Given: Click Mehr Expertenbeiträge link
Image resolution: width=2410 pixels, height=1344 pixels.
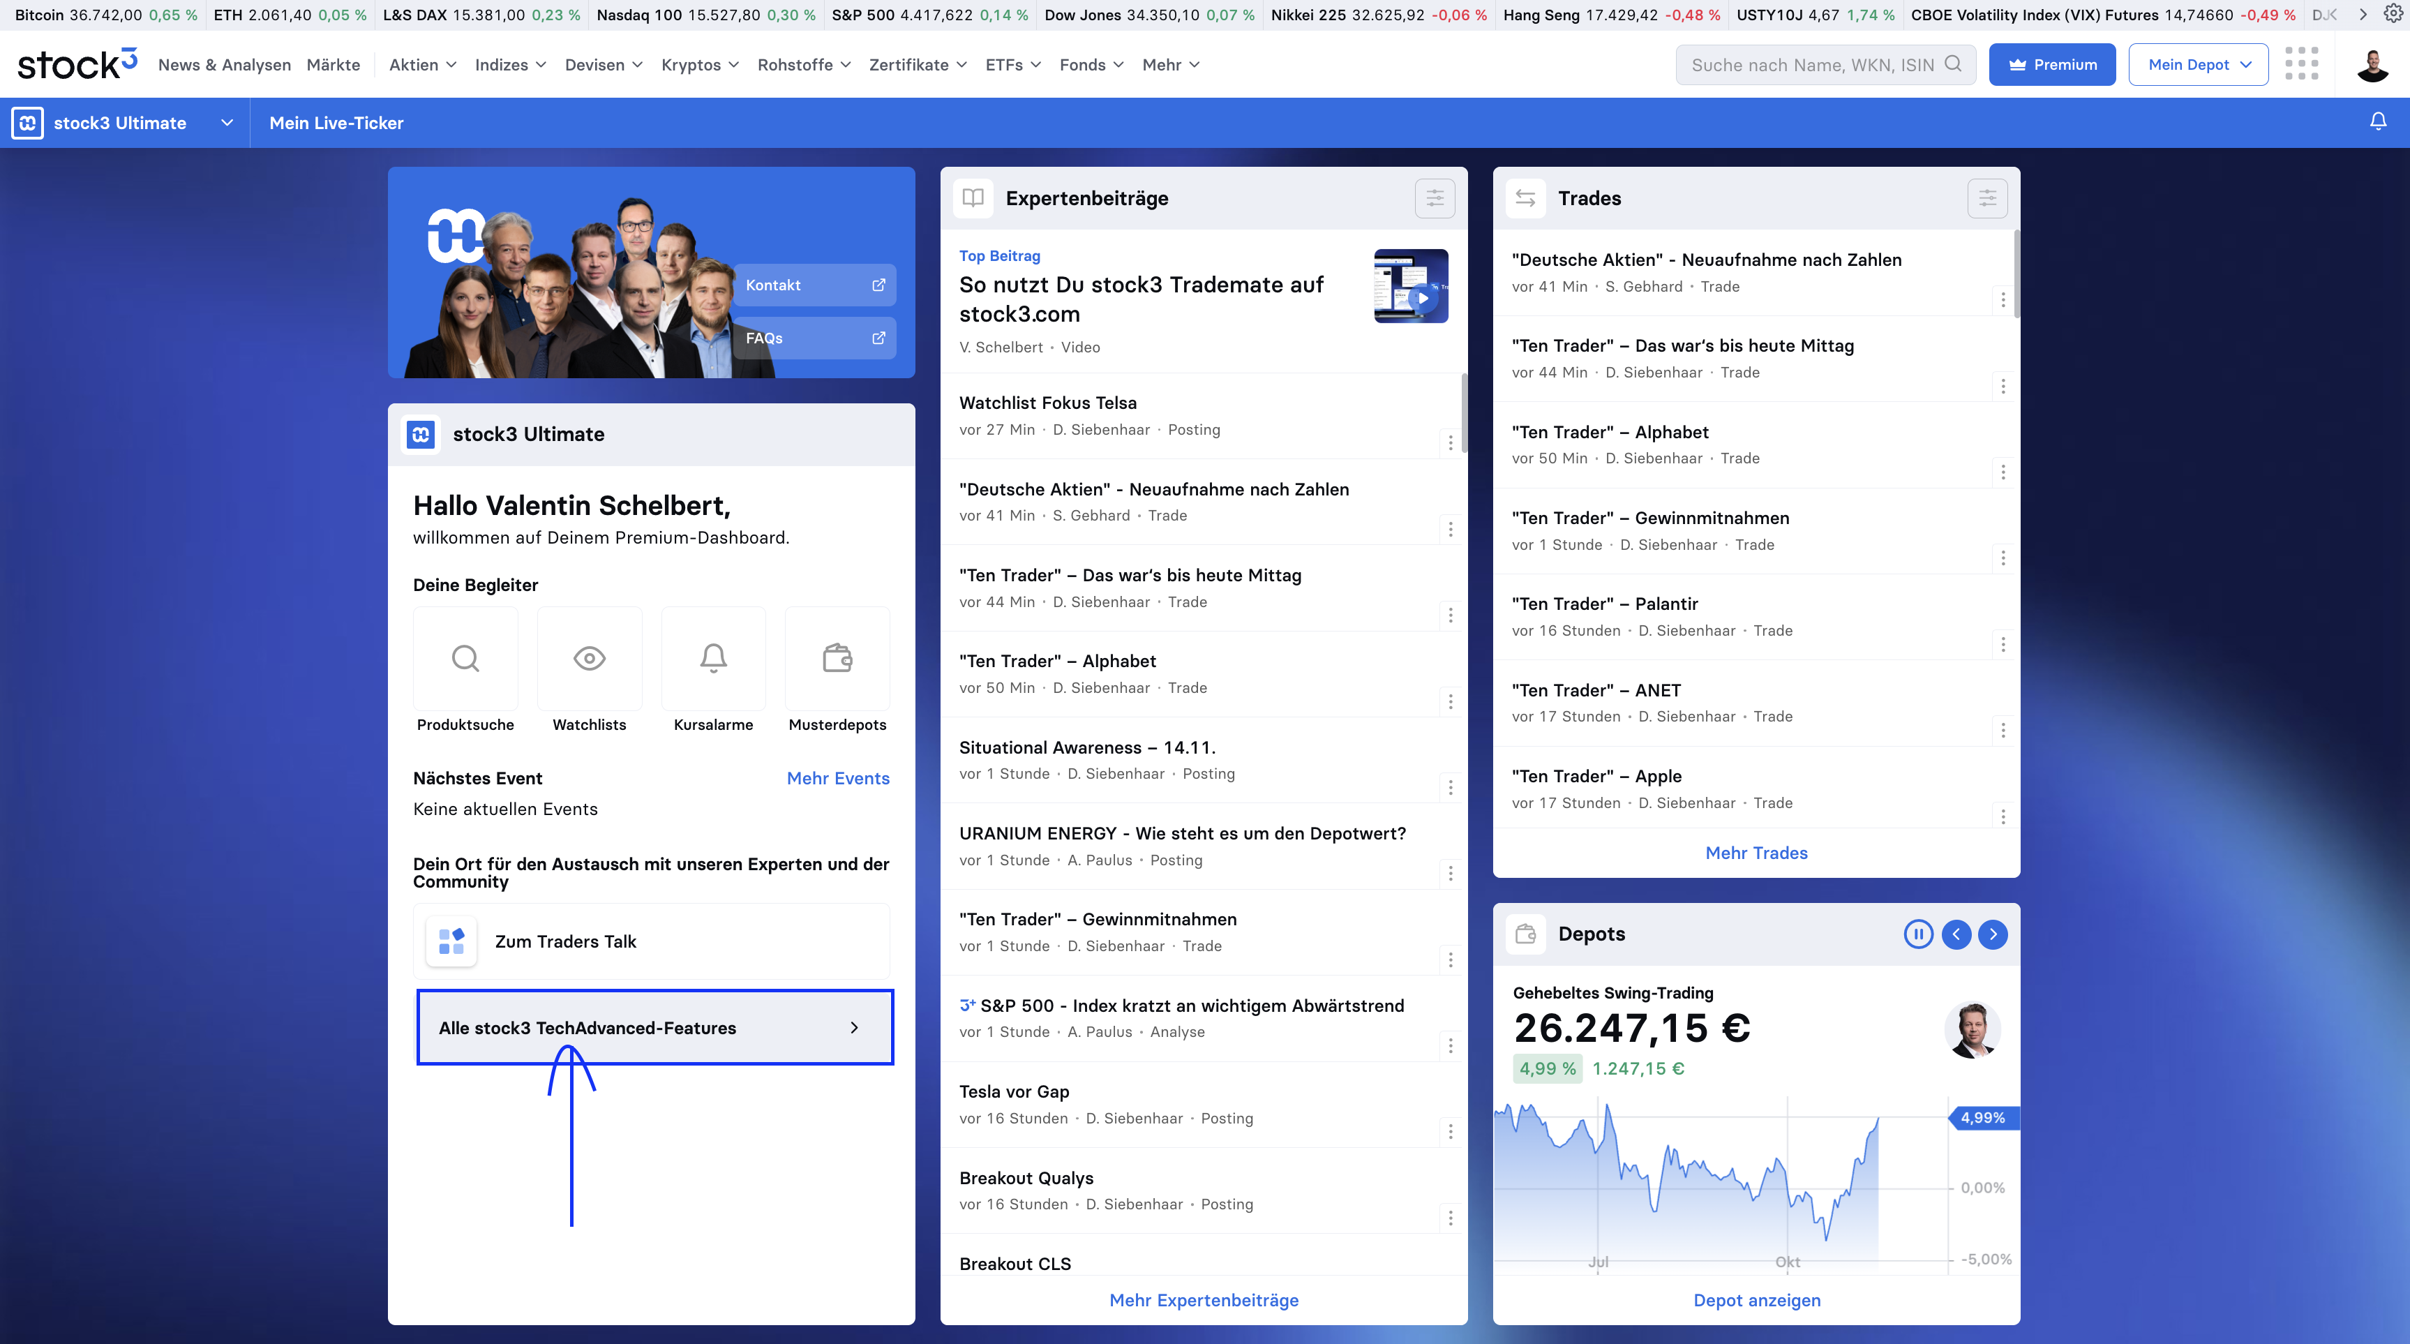Looking at the screenshot, I should click(x=1203, y=1299).
